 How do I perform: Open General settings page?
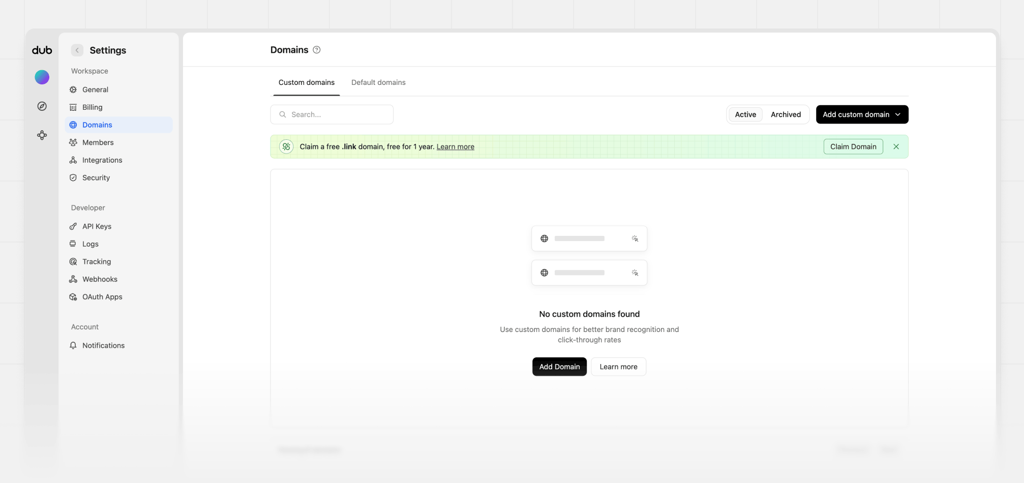(118, 89)
